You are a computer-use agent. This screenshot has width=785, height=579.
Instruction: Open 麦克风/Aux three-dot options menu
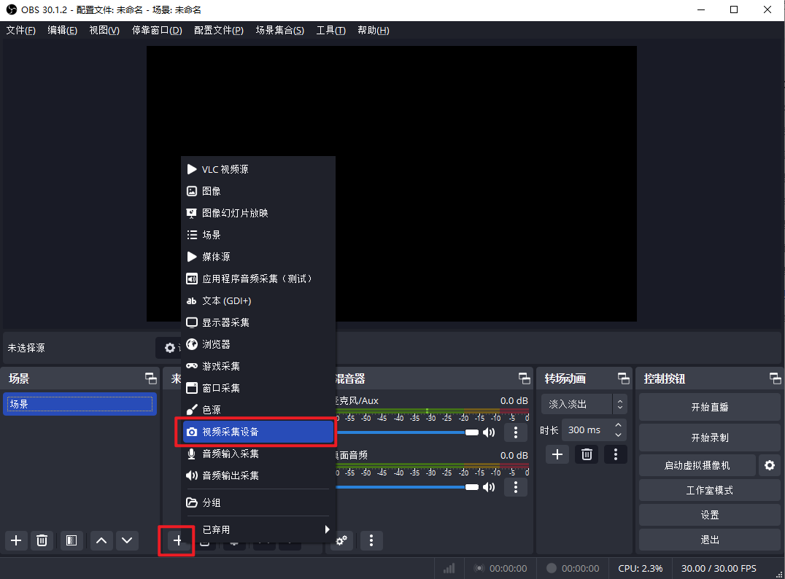[x=516, y=432]
